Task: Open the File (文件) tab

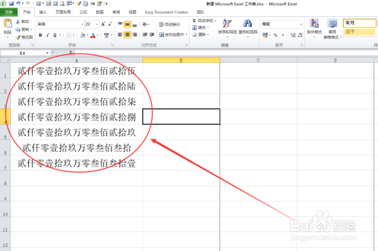Action: pyautogui.click(x=9, y=12)
